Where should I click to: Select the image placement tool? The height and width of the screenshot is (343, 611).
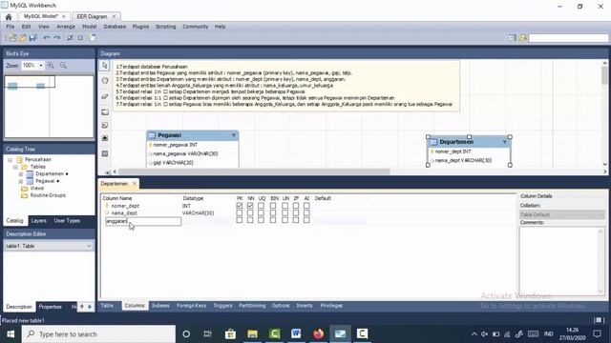coord(104,138)
